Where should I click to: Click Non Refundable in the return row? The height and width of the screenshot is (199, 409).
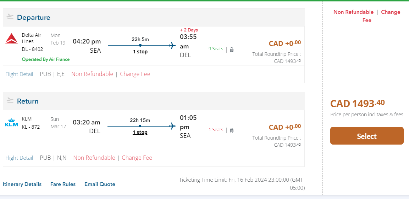94,158
